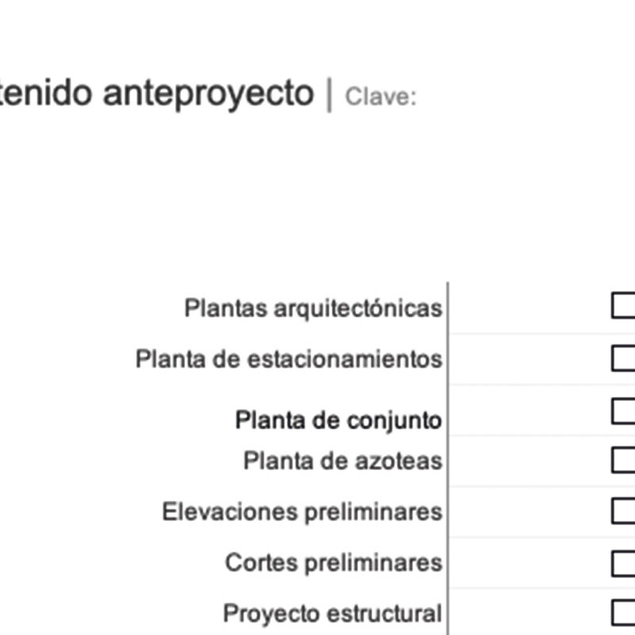Viewport: 635px width, 635px height.
Task: Check the Proyecto estructural checkbox
Action: click(x=624, y=613)
